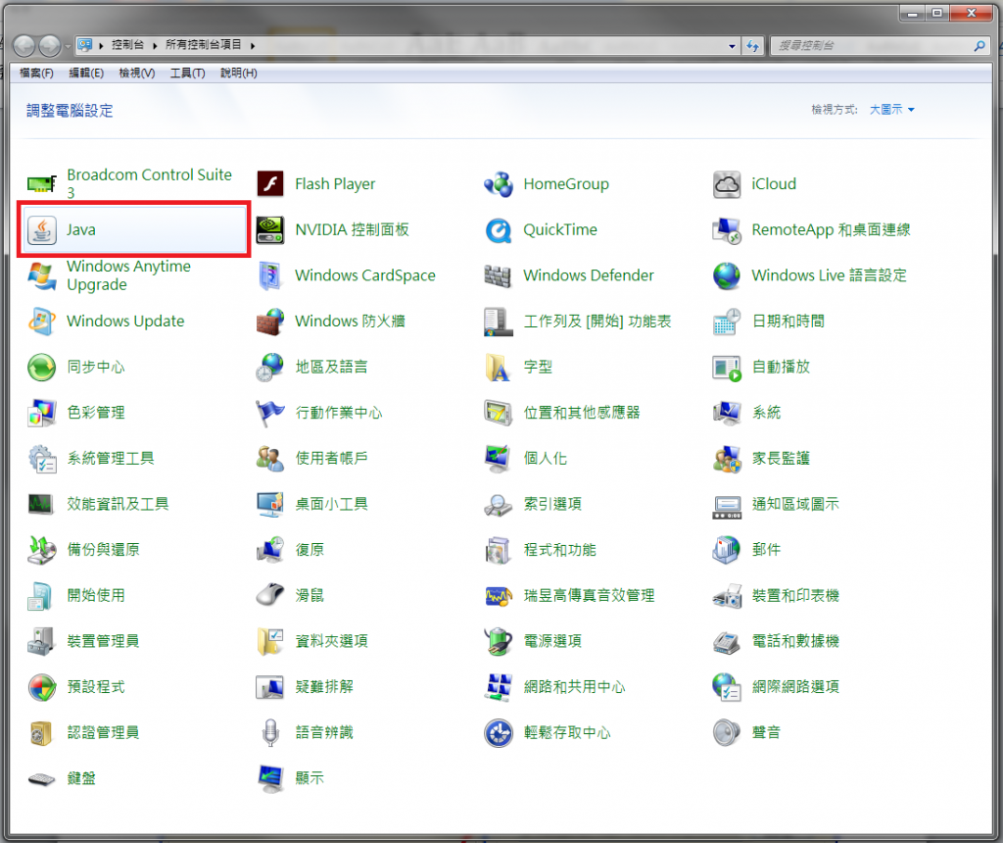Click the 備份與還原 icon

41,550
